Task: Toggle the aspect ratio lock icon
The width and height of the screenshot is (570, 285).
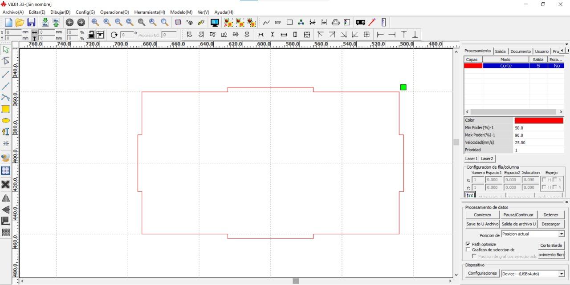Action: (x=91, y=35)
